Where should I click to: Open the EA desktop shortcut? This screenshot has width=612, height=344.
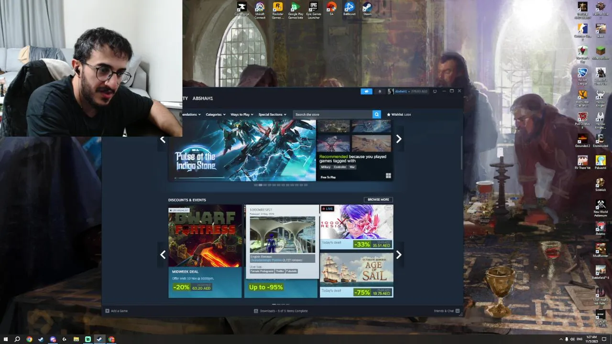click(x=331, y=9)
